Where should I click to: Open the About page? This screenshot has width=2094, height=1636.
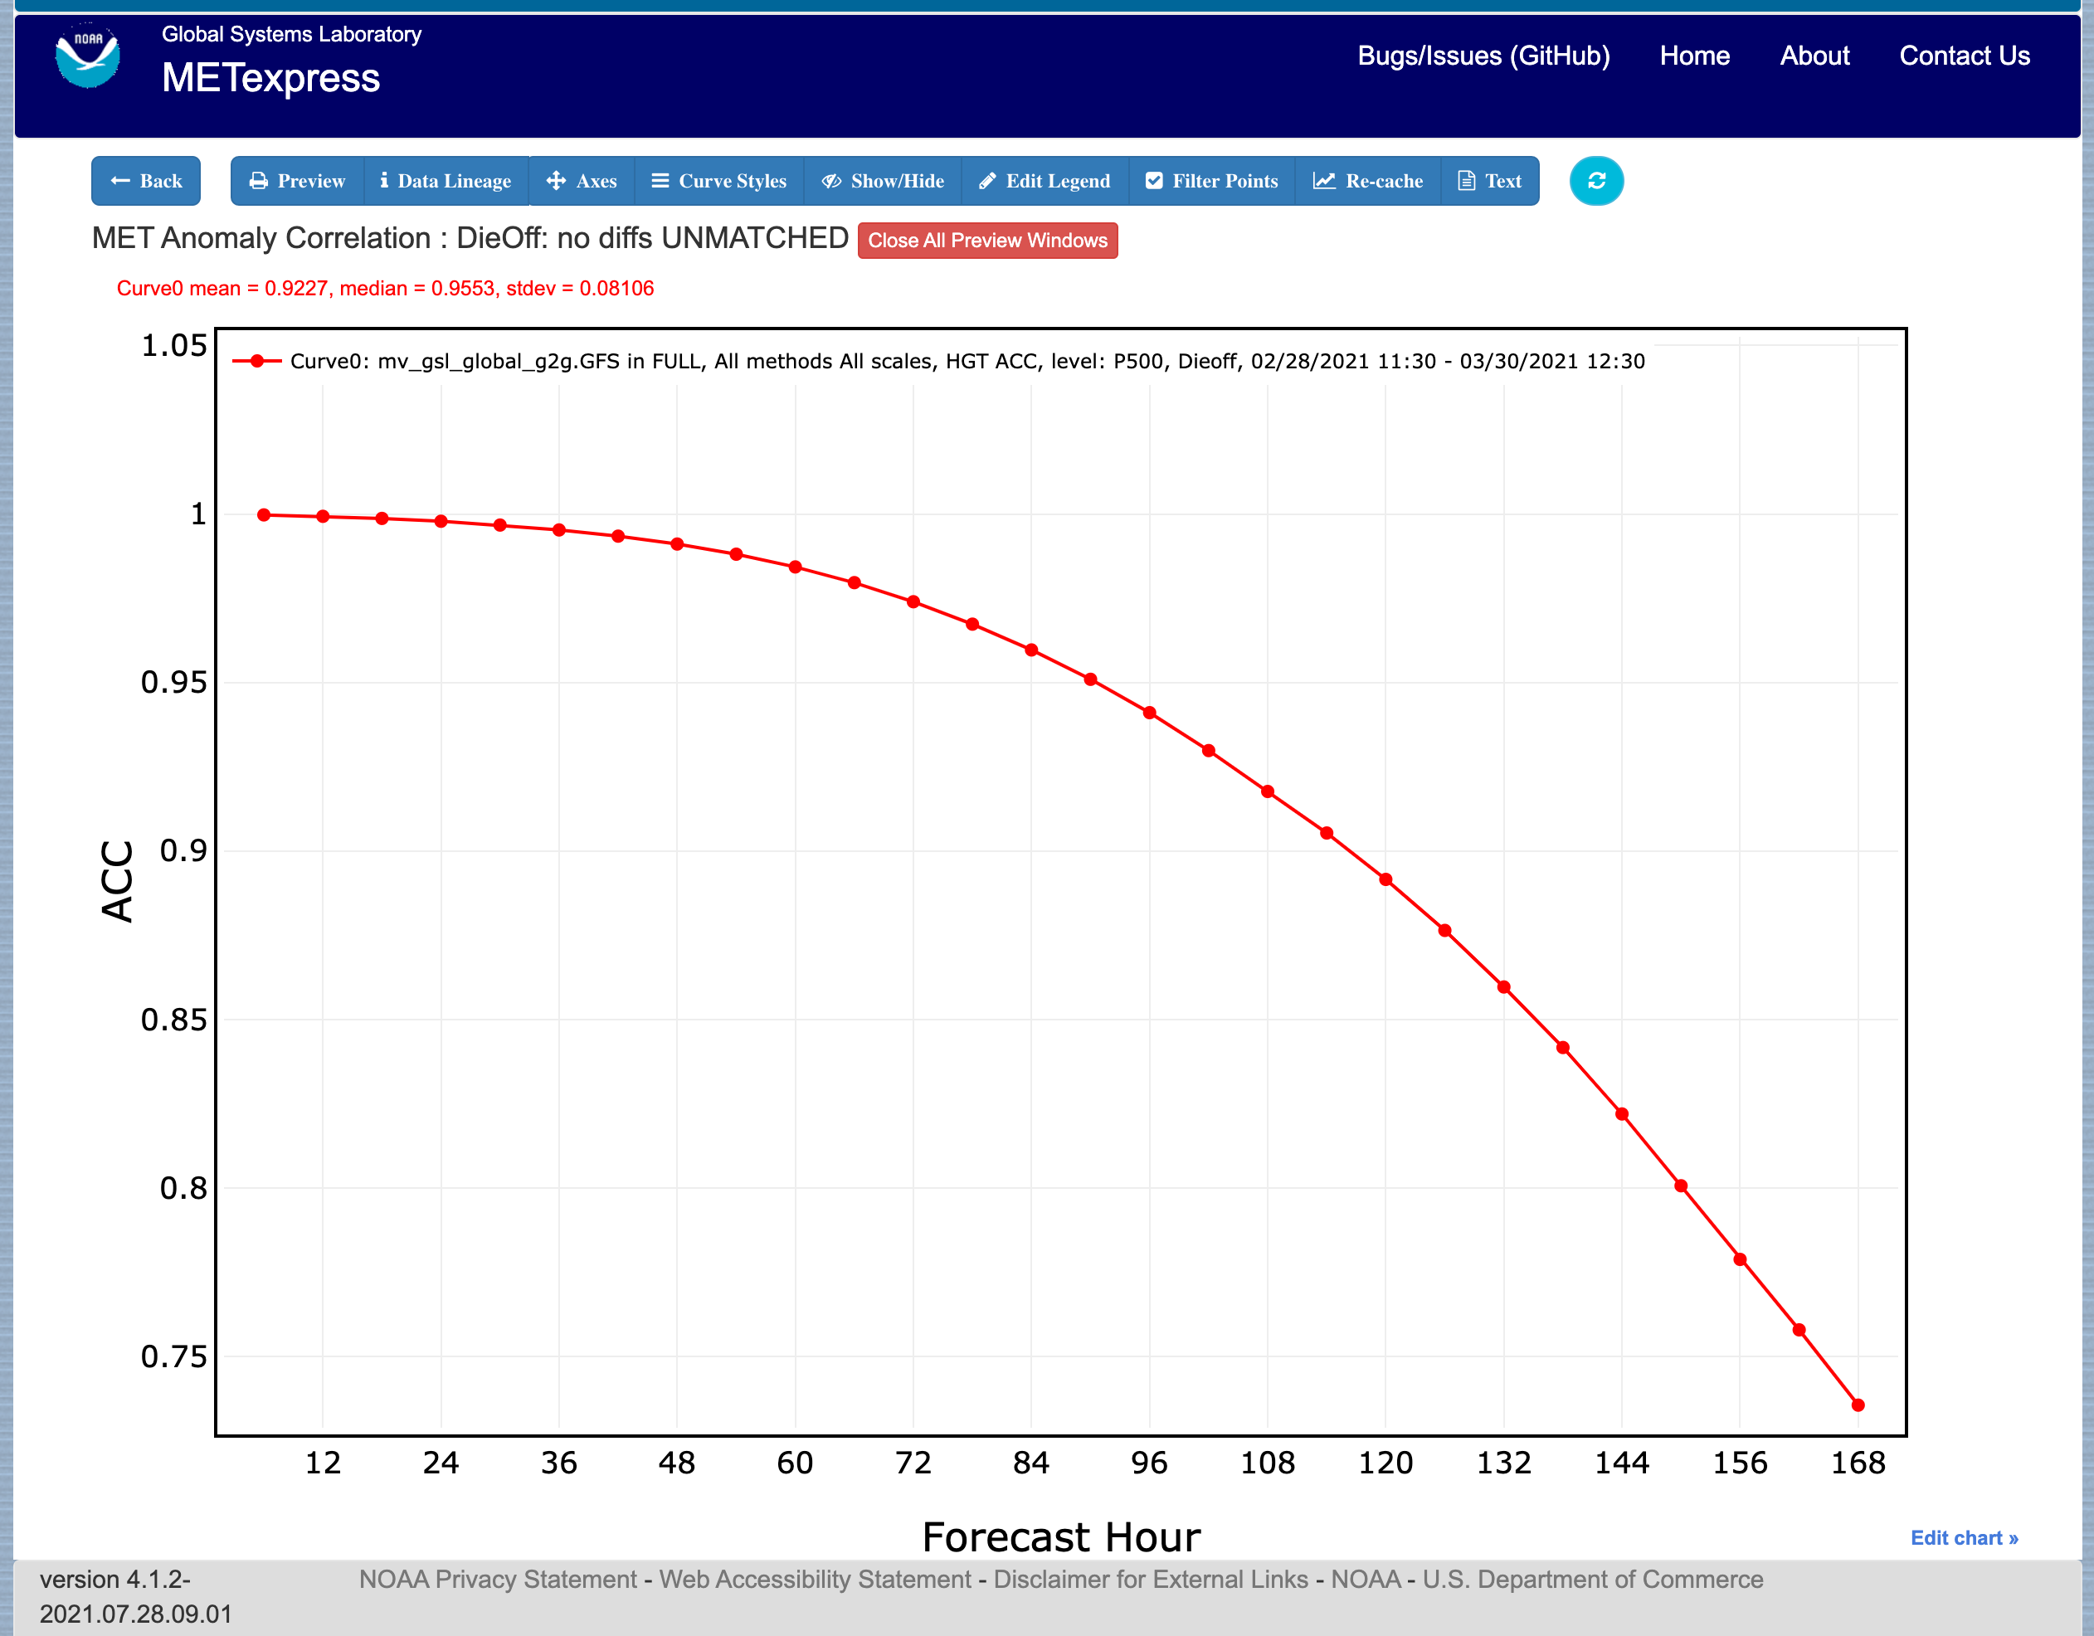1814,56
